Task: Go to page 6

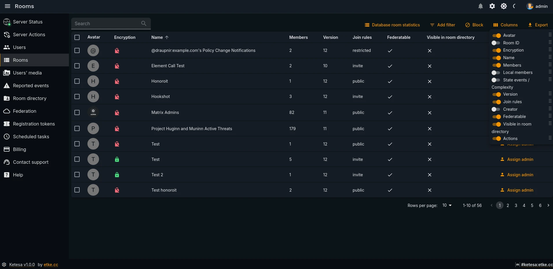Action: tap(540, 205)
